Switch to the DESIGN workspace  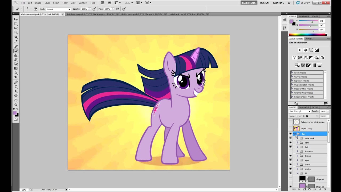[264, 3]
